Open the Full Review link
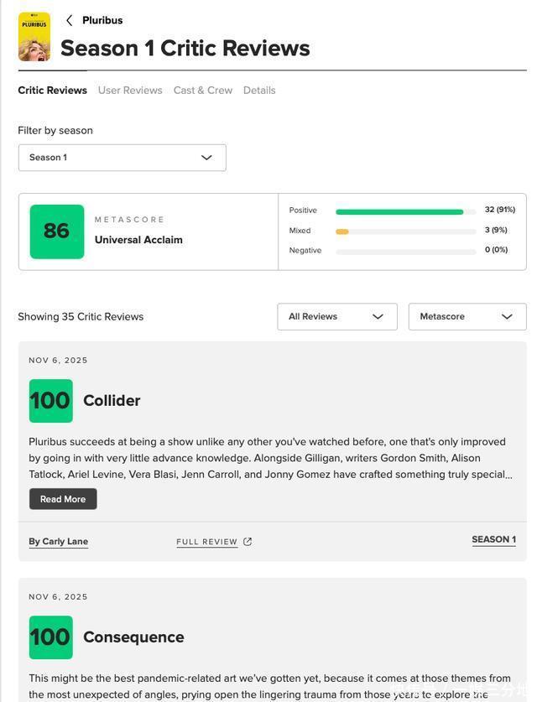 pos(206,542)
